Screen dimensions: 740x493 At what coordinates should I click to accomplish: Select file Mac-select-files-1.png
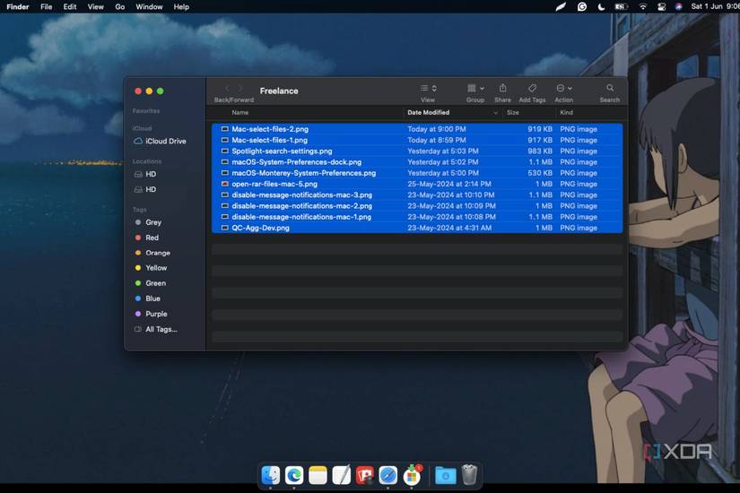click(417, 140)
